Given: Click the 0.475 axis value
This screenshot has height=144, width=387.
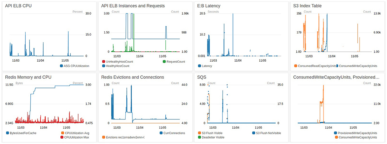Looking at the screenshot, I should [x=89, y=123].
